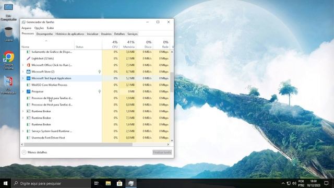
Task: Open the POR PTB2 language indicator
Action: (x=301, y=183)
